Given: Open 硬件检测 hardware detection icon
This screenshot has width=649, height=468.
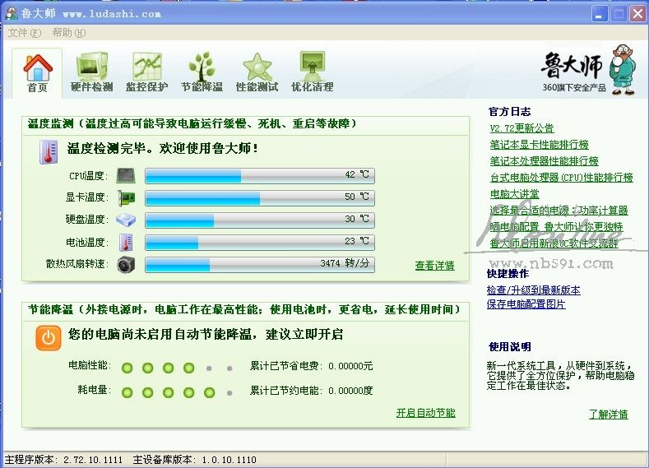Looking at the screenshot, I should (x=91, y=67).
